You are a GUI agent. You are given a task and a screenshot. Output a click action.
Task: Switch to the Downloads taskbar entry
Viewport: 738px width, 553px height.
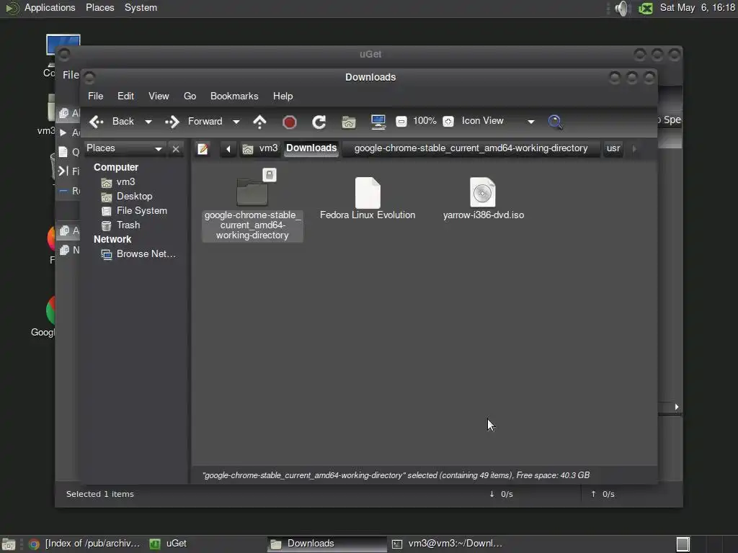click(x=326, y=544)
